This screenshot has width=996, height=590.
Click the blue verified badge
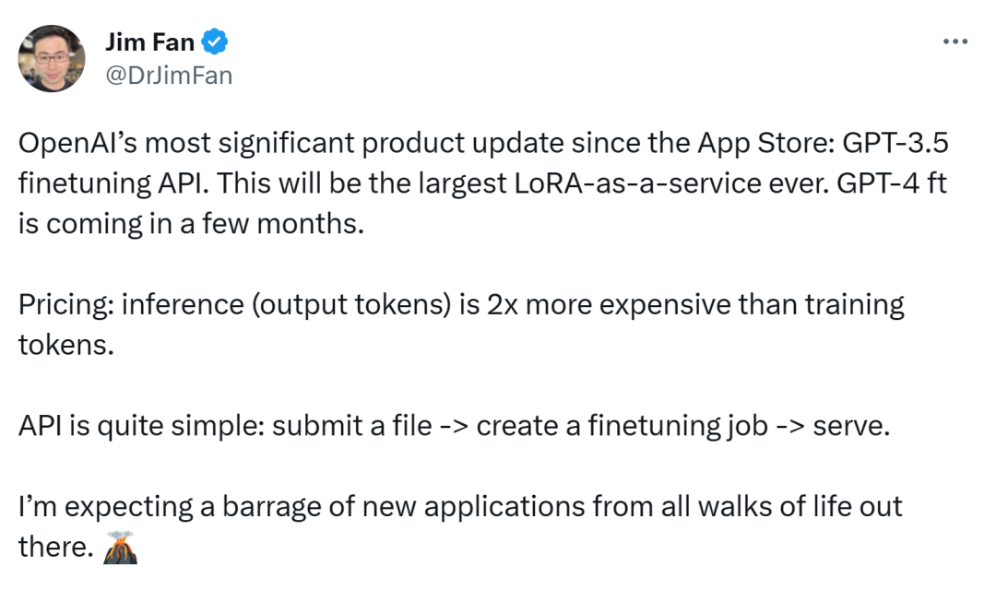pos(215,41)
